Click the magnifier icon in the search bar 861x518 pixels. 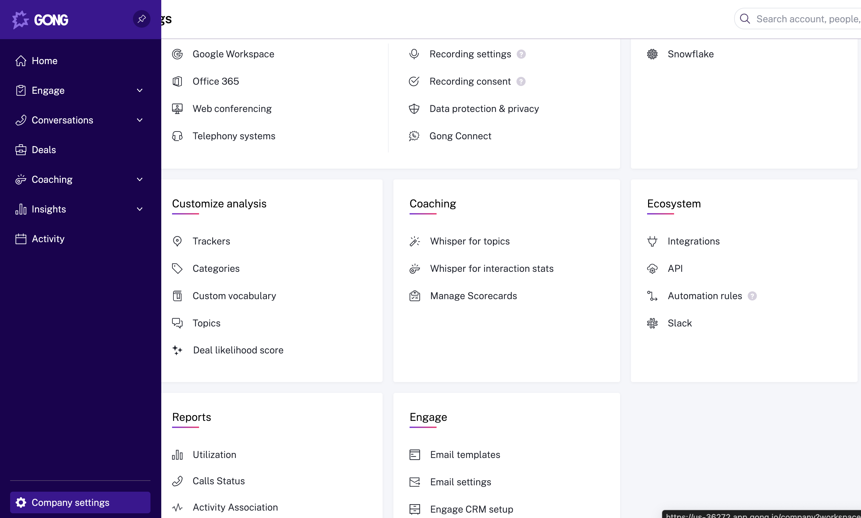click(745, 19)
